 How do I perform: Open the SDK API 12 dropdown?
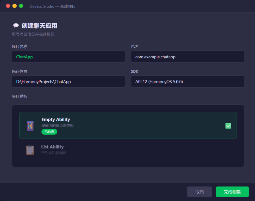tap(187, 82)
